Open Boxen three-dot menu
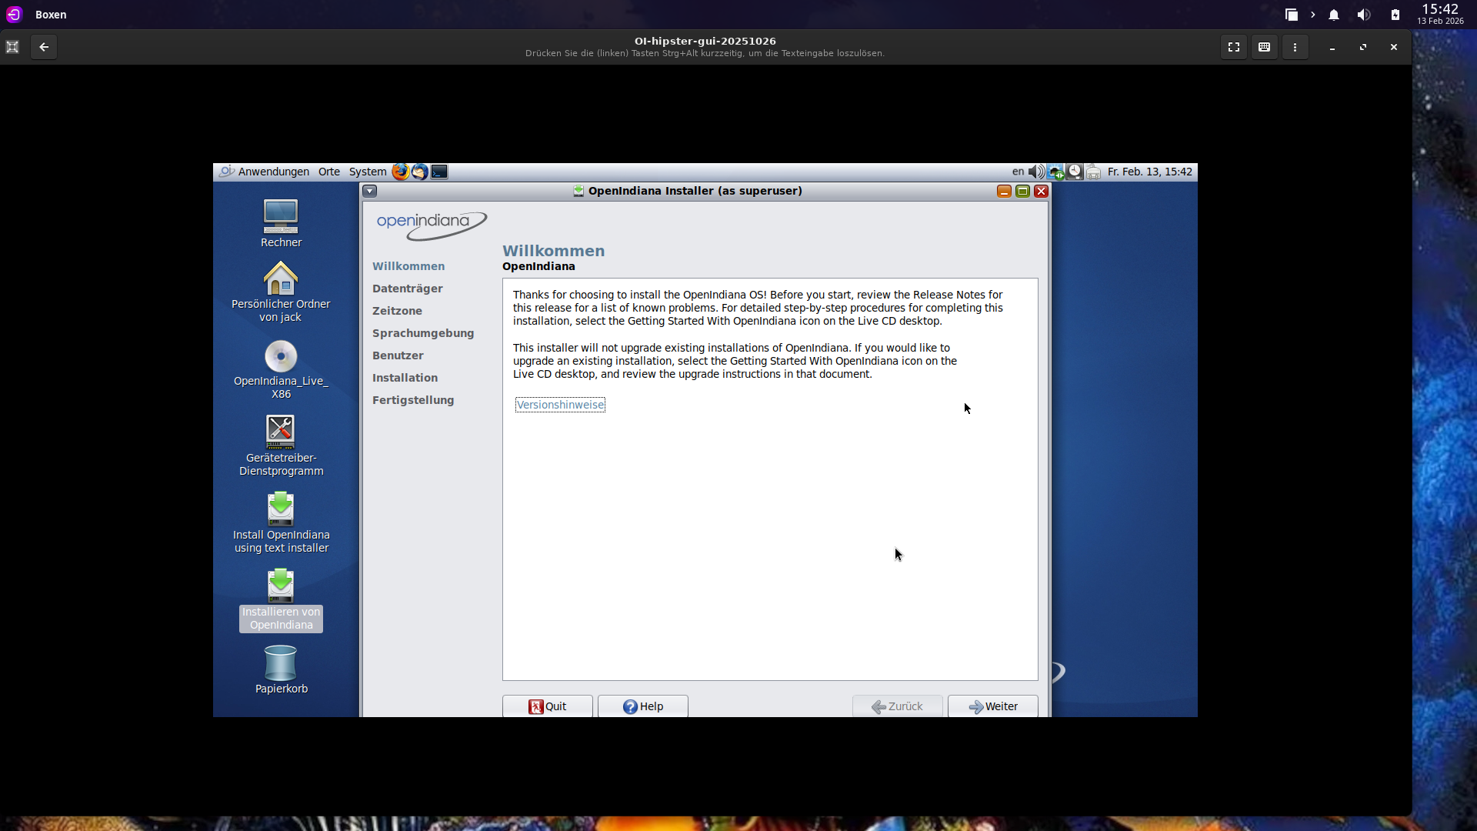This screenshot has height=831, width=1477. [x=1295, y=47]
